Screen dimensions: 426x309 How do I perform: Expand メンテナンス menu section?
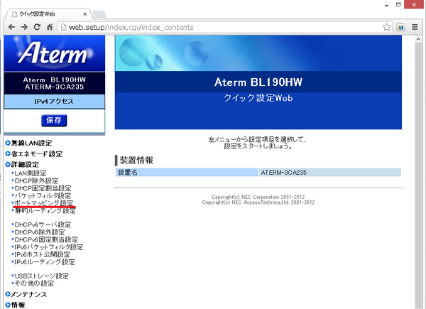coord(26,294)
